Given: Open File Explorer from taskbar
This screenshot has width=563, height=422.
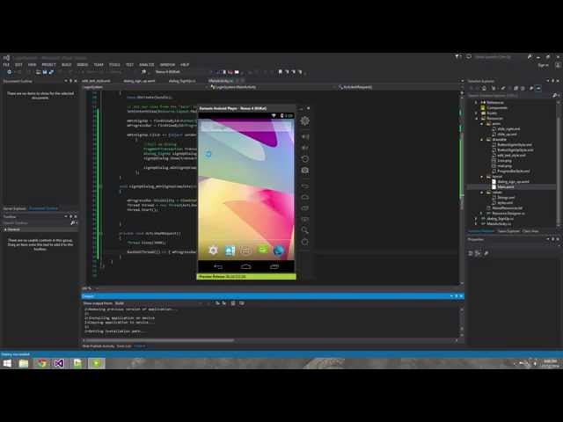Looking at the screenshot, I should click(x=24, y=363).
